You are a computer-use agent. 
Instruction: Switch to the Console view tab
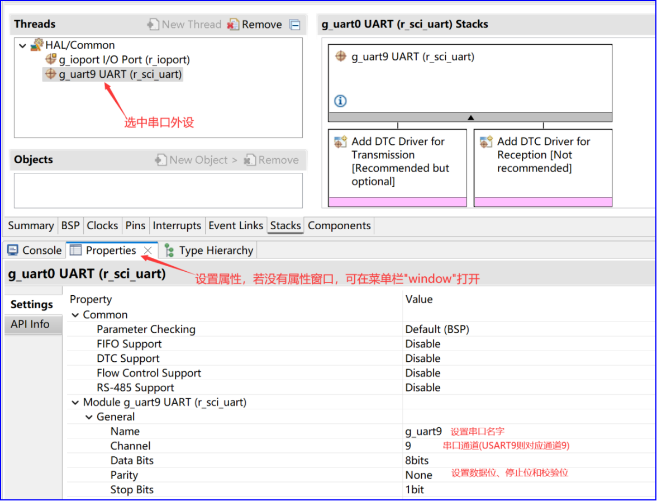[35, 250]
